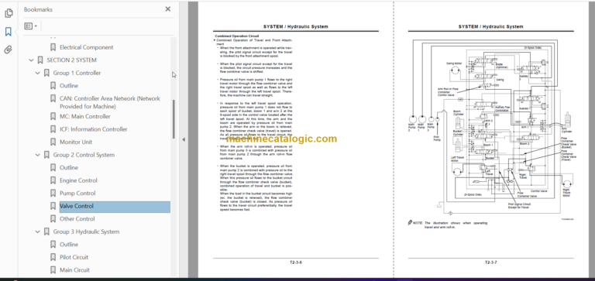
Task: Click the Combined Operation Circuit heading text
Action: [237, 36]
